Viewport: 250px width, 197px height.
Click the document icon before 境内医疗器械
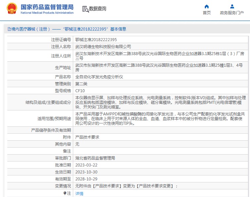click(9, 29)
